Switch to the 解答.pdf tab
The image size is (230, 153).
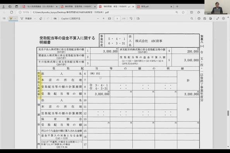coord(154,7)
